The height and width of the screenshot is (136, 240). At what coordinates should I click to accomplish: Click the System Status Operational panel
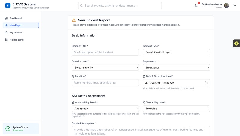pos(21,129)
